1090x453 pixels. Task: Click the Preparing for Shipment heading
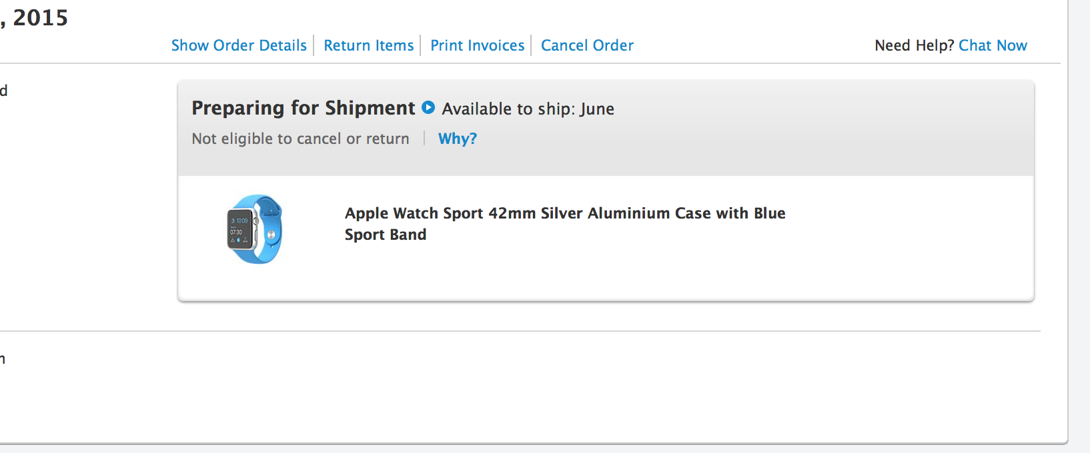point(303,108)
